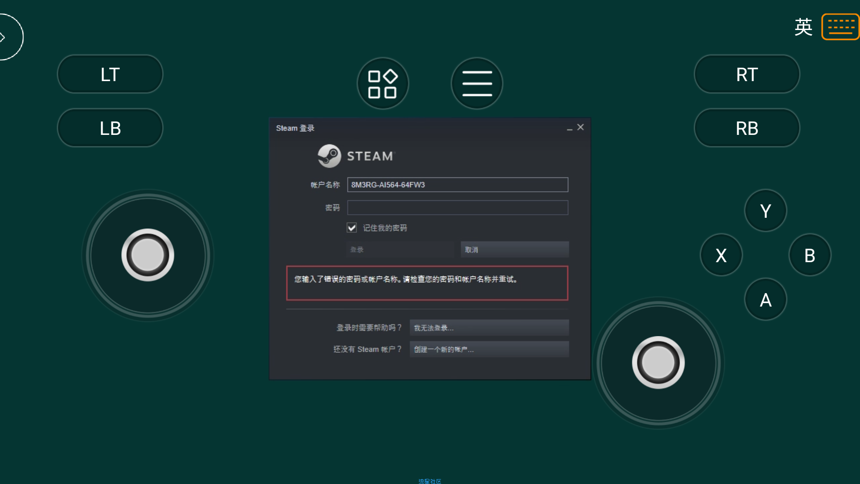Tap the RB bumper button

(x=747, y=128)
